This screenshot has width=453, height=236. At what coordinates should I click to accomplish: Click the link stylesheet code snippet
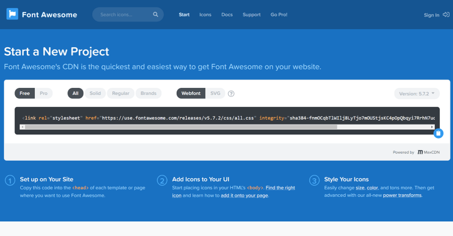pyautogui.click(x=228, y=118)
